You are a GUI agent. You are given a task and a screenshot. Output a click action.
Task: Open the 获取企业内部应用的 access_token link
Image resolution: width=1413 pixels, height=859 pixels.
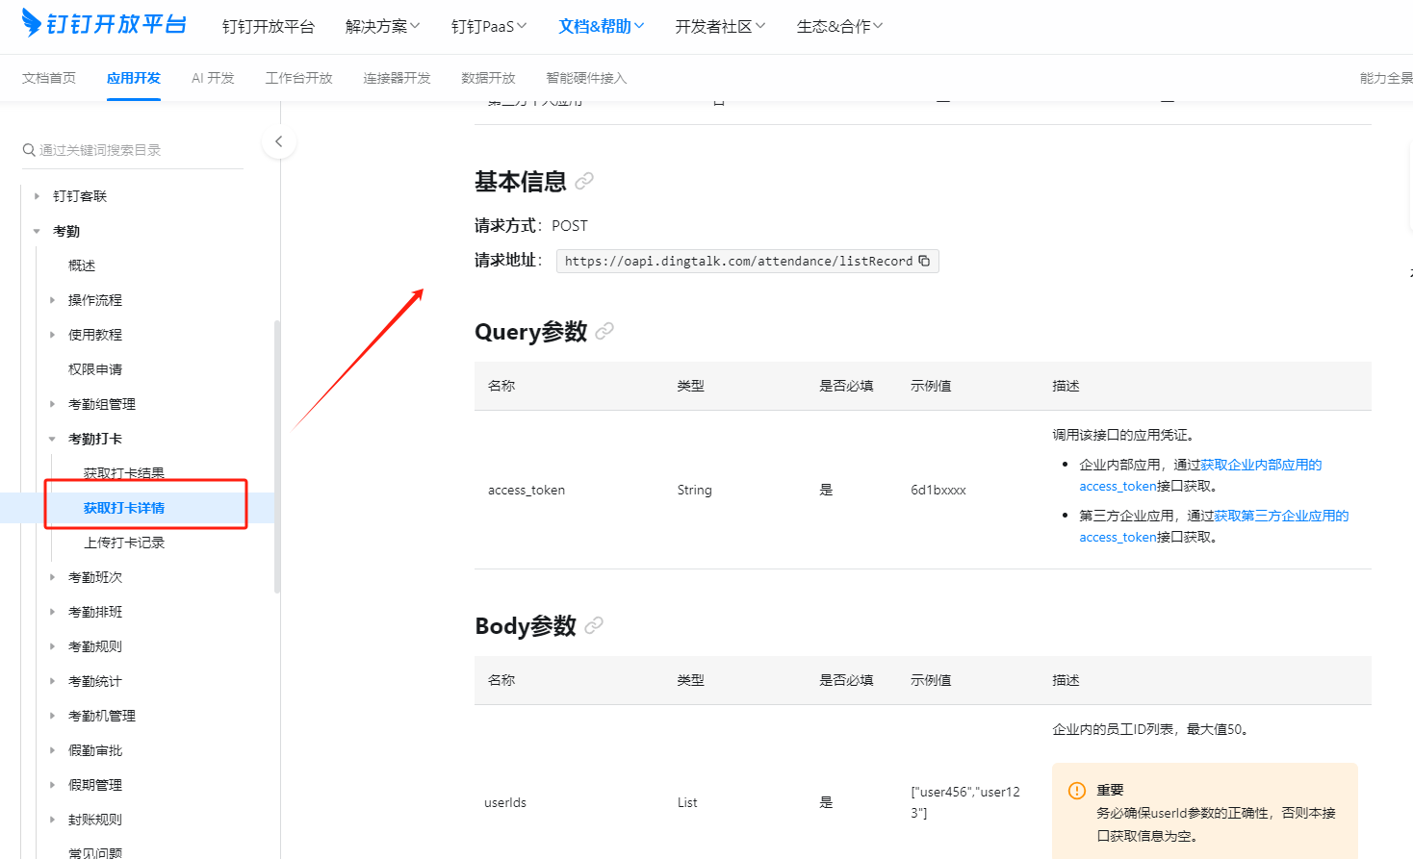click(1260, 465)
